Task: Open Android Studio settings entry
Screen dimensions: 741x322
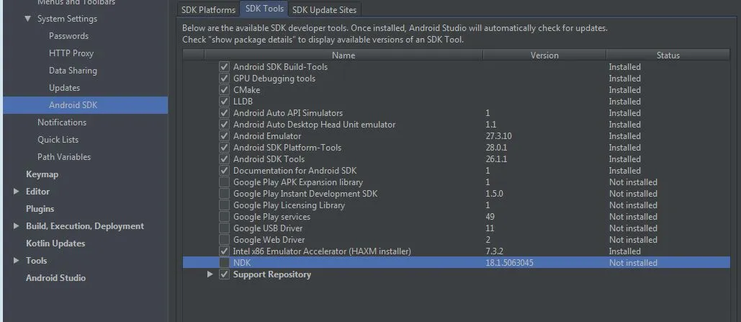Action: click(55, 278)
